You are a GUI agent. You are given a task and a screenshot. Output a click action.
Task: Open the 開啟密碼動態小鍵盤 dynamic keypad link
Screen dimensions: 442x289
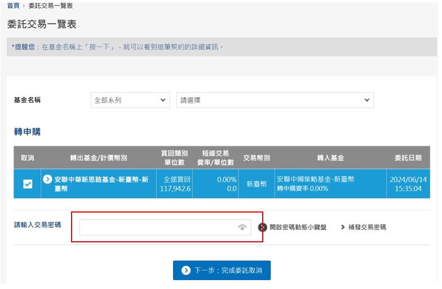click(x=298, y=227)
